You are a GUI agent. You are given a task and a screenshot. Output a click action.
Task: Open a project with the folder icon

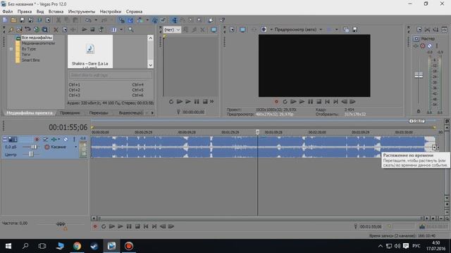tap(13, 20)
